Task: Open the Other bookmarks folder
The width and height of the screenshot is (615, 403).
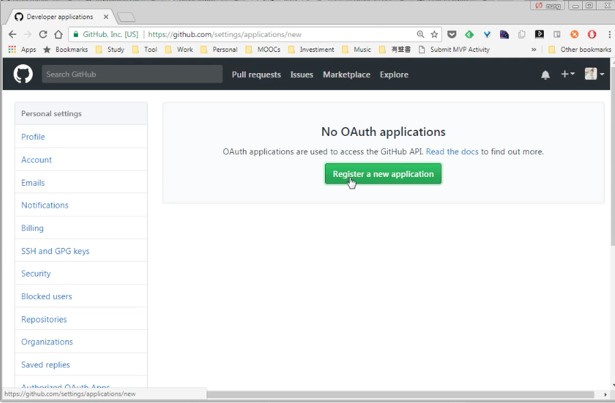Action: pyautogui.click(x=579, y=49)
